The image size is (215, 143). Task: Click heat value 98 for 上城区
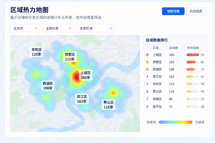202,55
